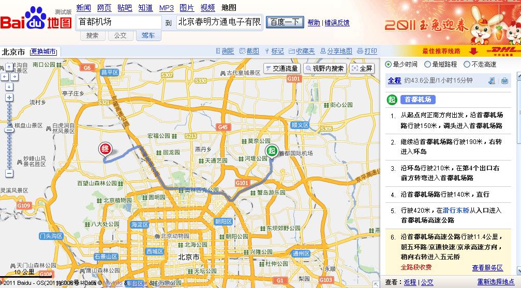This screenshot has height=288, width=521.
Task: Switch the map to 全屏 fullscreen
Action: (x=362, y=69)
